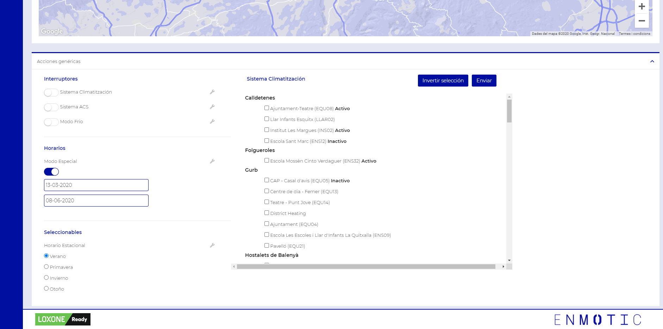
Task: Click the Folgueroles group heading
Action: click(x=260, y=150)
